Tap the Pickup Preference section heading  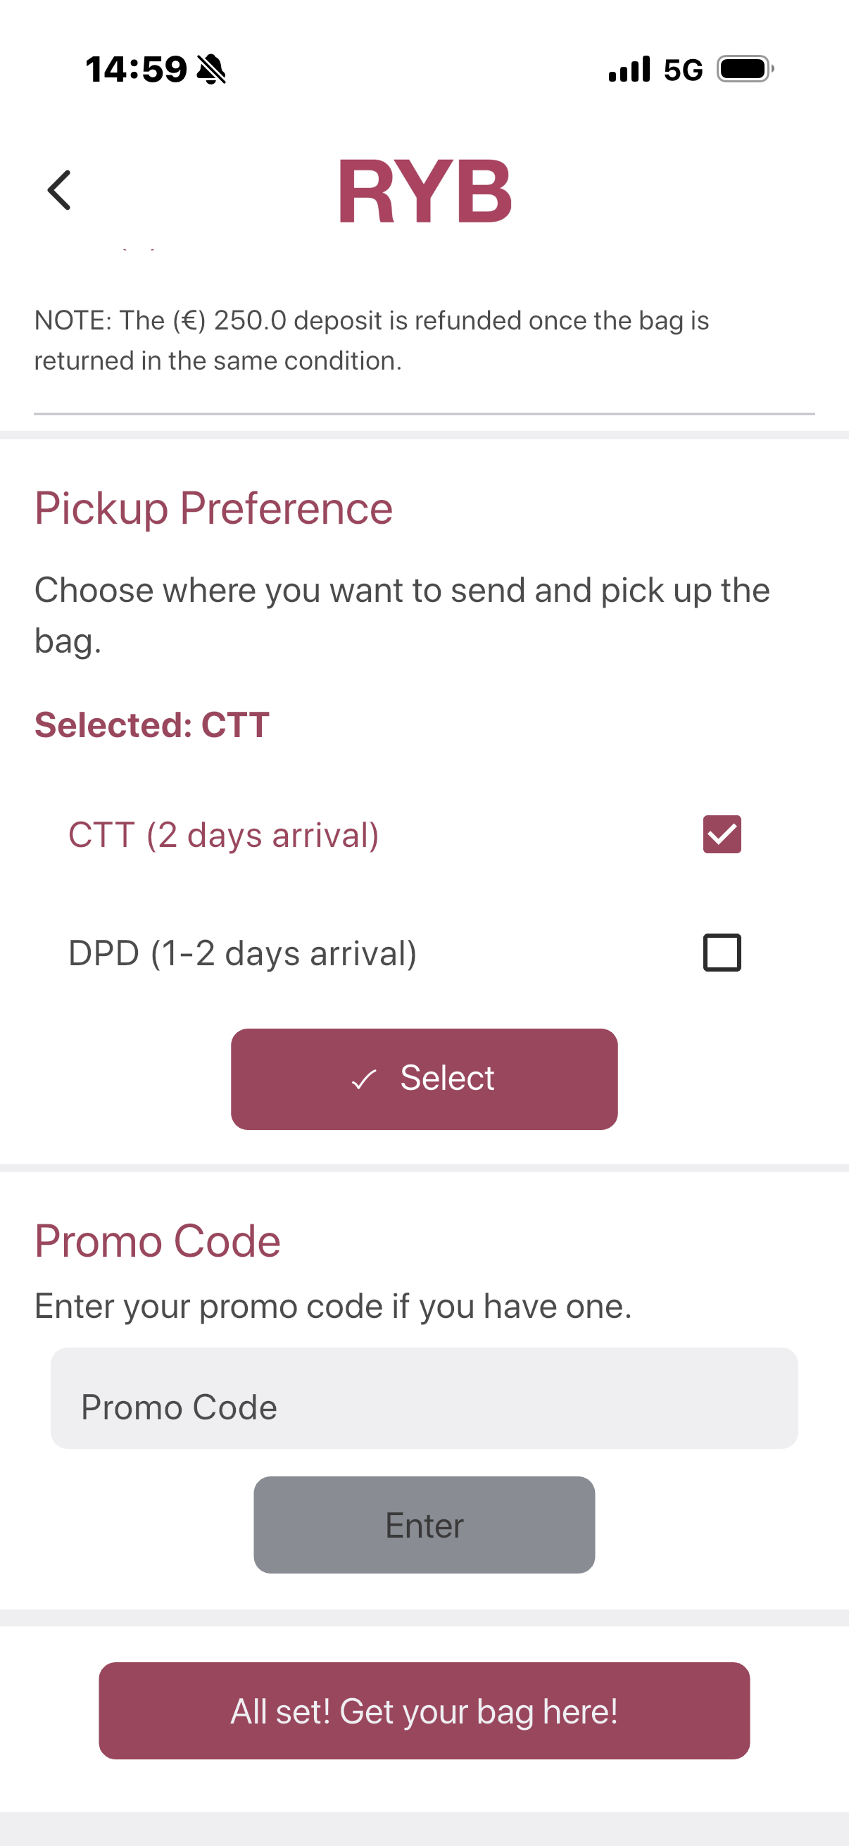tap(213, 509)
